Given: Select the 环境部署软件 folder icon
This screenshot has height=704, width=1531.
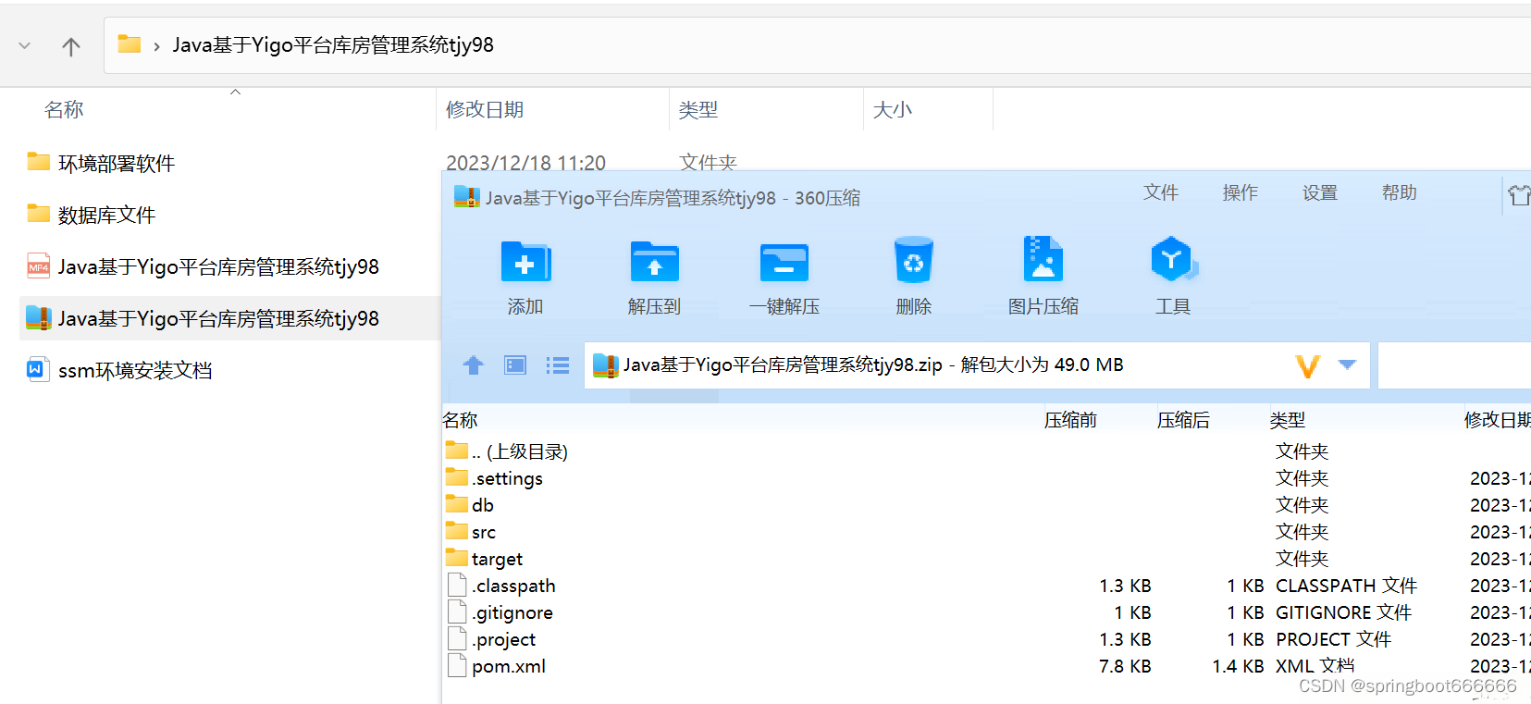Looking at the screenshot, I should (x=39, y=162).
